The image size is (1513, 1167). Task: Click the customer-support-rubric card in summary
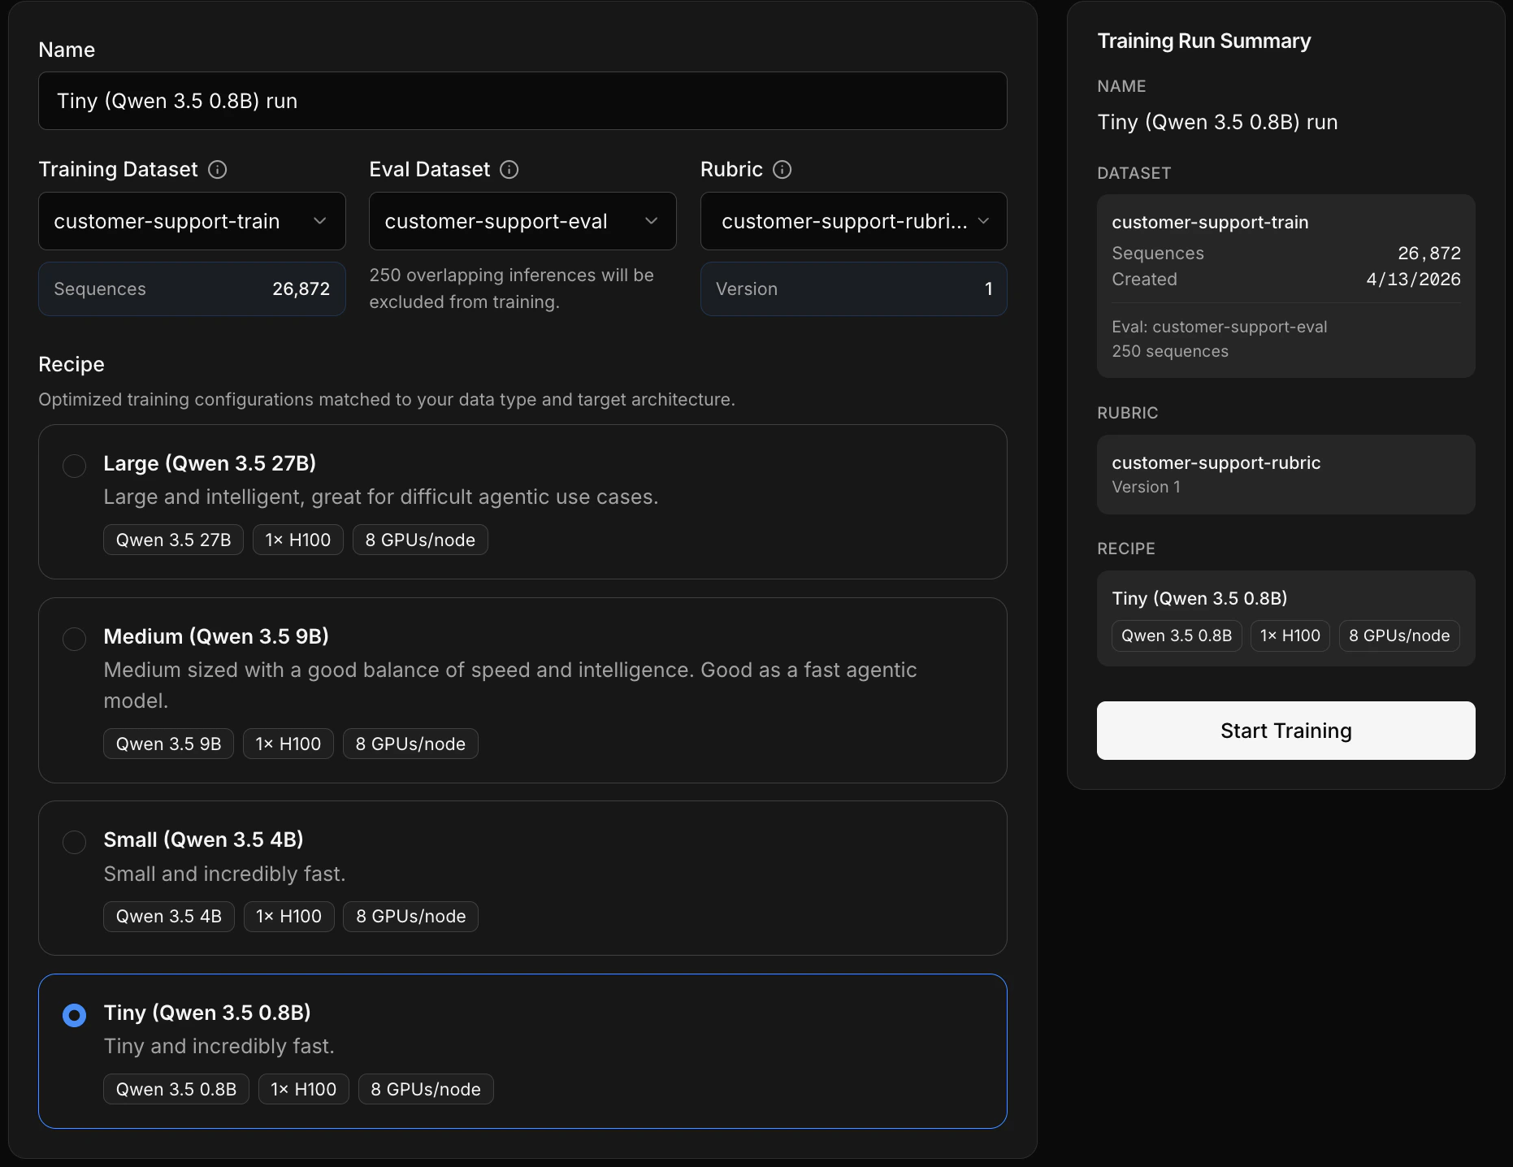1285,474
